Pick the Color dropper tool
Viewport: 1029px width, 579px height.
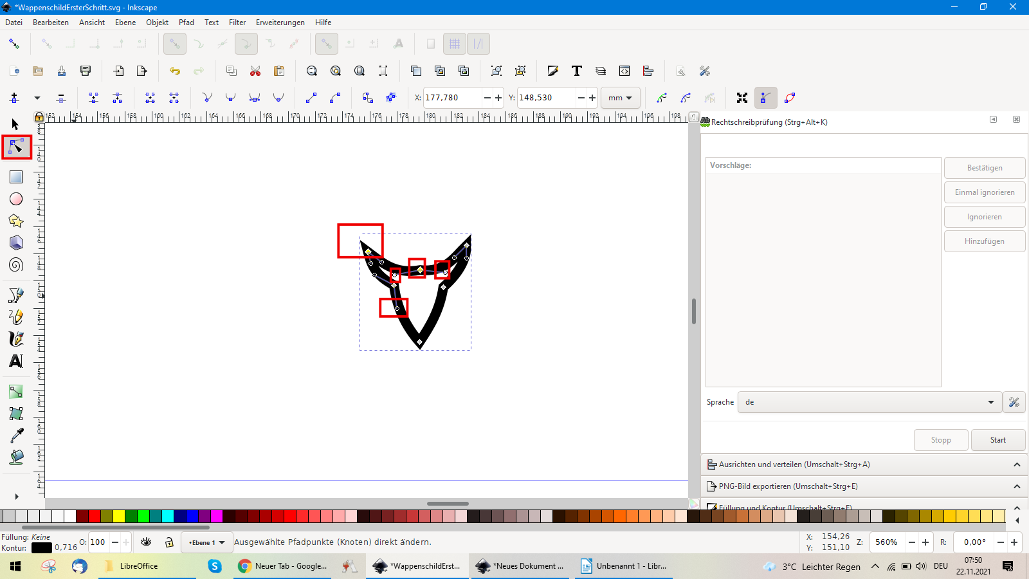[16, 436]
